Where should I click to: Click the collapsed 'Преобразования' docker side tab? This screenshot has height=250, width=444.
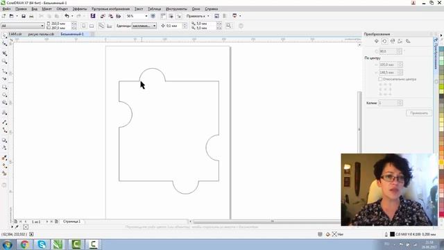click(x=436, y=55)
